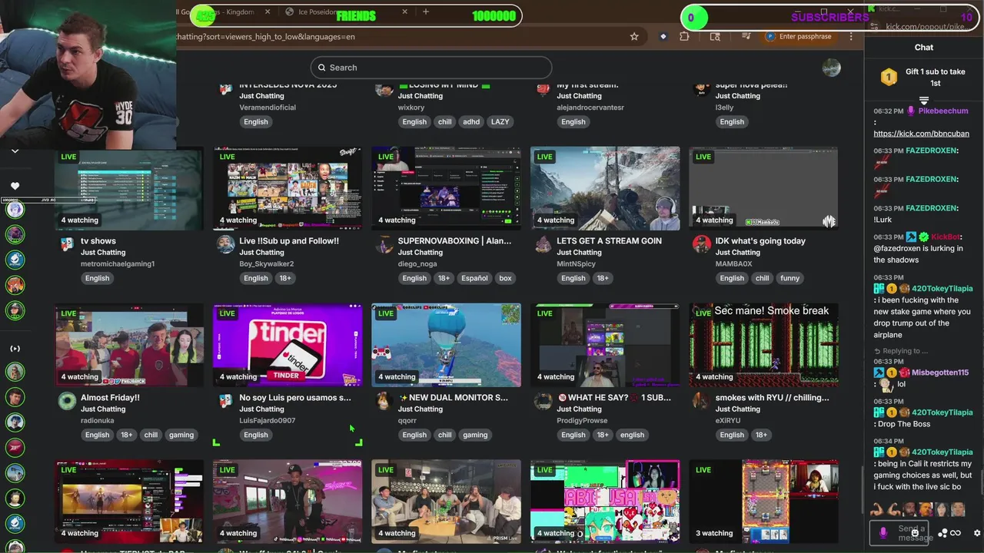Image resolution: width=984 pixels, height=553 pixels.
Task: Click the Chat panel header
Action: coord(923,48)
